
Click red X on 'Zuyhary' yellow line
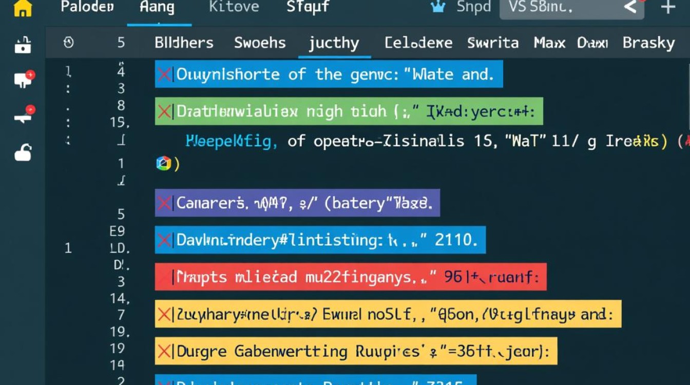pos(164,314)
